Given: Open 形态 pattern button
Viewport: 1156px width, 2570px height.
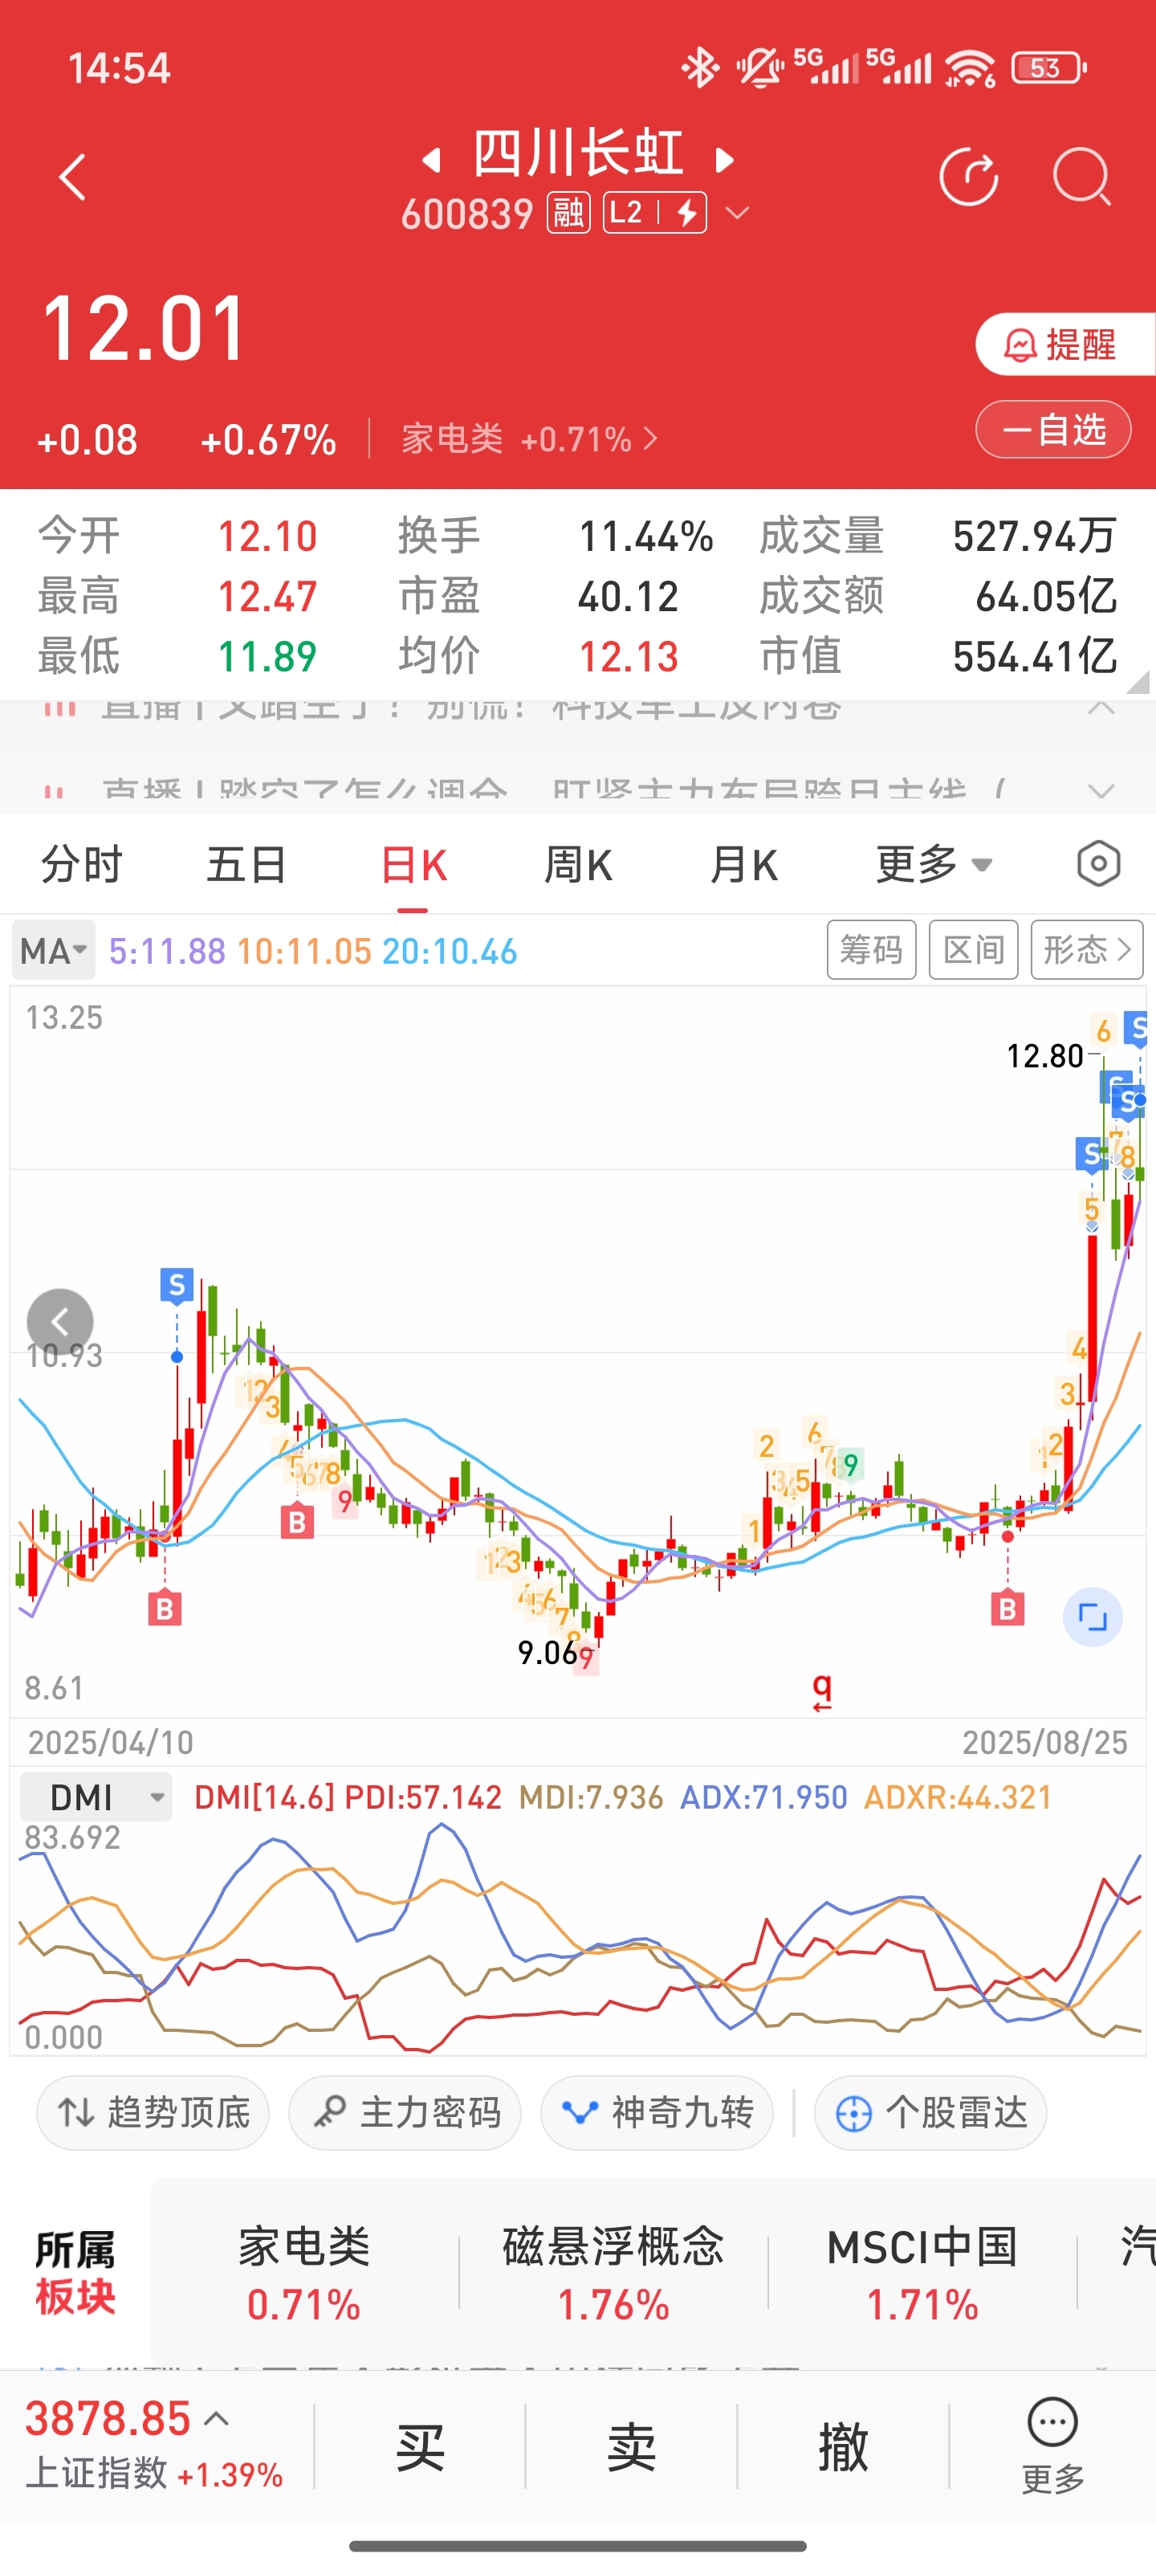Looking at the screenshot, I should click(x=1087, y=950).
